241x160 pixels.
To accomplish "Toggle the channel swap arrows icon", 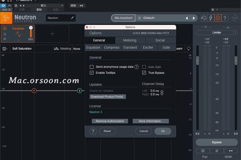I will pyautogui.click(x=231, y=151).
